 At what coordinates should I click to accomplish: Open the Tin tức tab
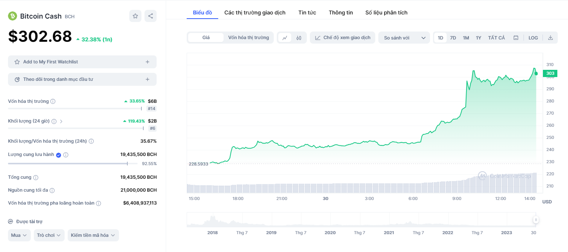pyautogui.click(x=307, y=13)
